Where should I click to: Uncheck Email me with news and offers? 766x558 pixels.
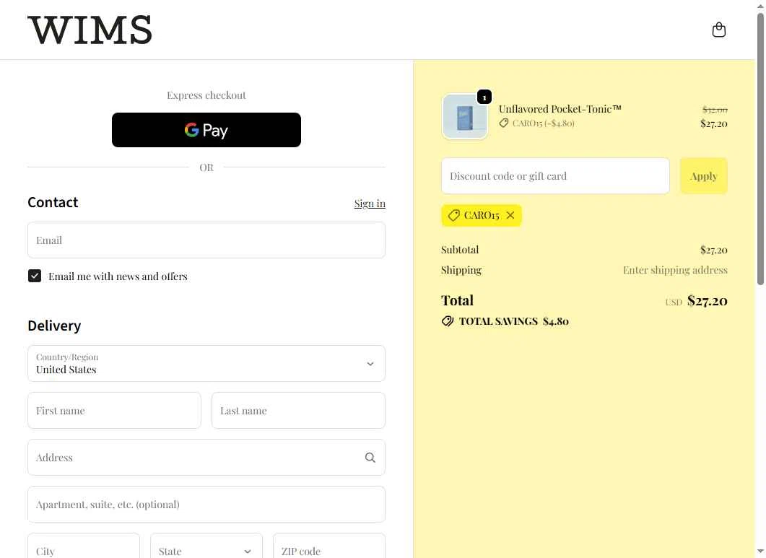point(34,276)
